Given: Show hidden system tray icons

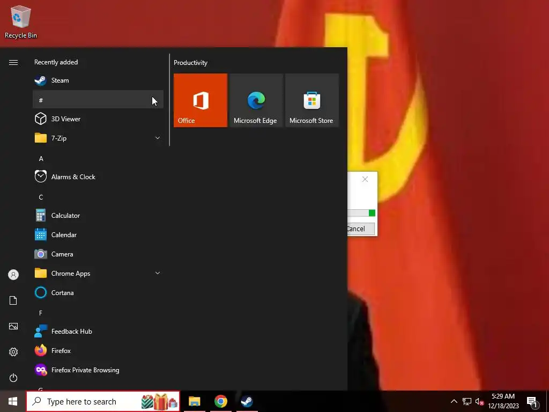Looking at the screenshot, I should tap(454, 401).
